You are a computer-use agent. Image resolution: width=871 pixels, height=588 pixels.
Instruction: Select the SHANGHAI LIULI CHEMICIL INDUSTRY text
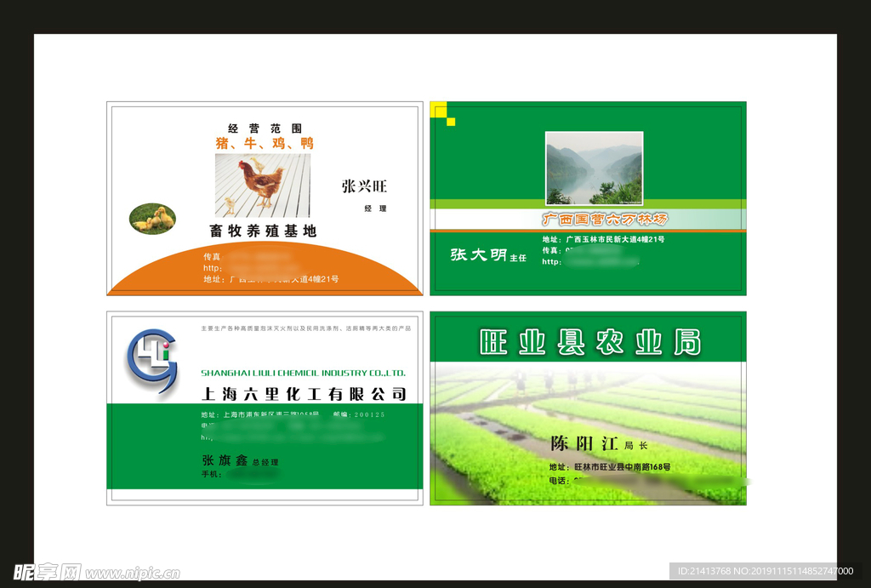tap(303, 373)
